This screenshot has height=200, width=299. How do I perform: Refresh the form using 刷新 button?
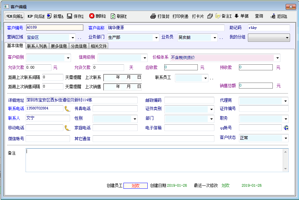coord(118,16)
